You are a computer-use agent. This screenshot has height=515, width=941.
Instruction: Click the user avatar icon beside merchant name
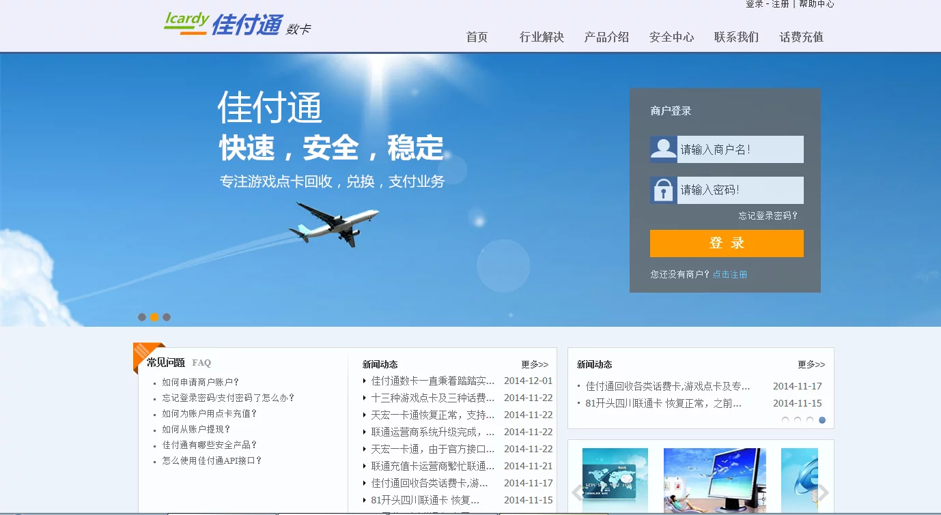coord(663,149)
